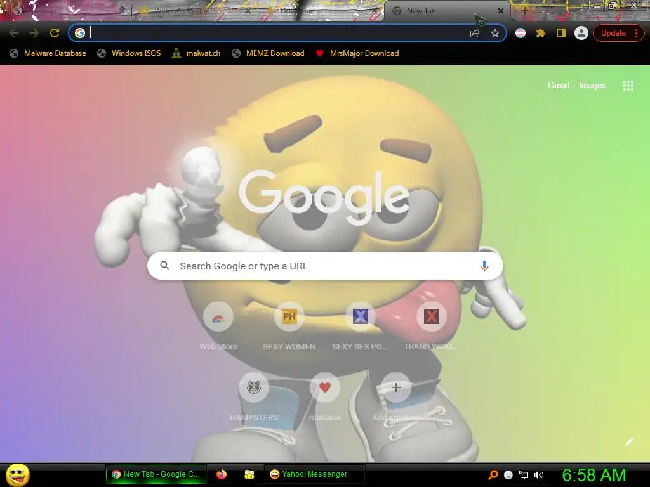Click the Google logo
Image resolution: width=650 pixels, height=487 pixels.
click(324, 198)
